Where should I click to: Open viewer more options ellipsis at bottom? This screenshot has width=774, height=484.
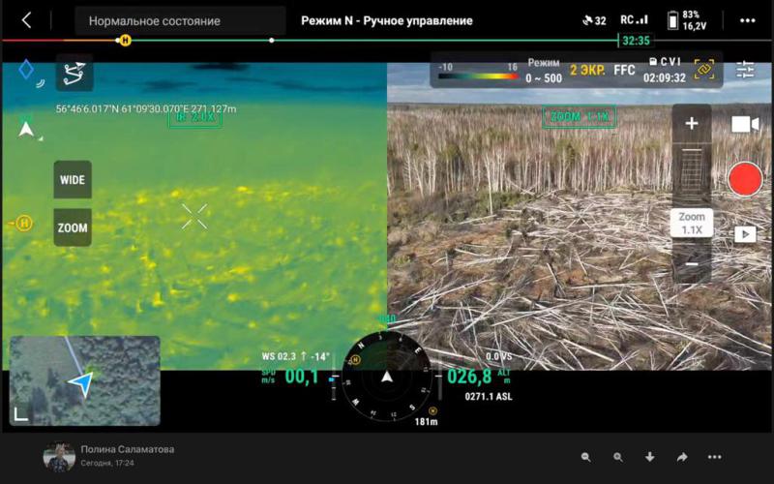coord(714,457)
